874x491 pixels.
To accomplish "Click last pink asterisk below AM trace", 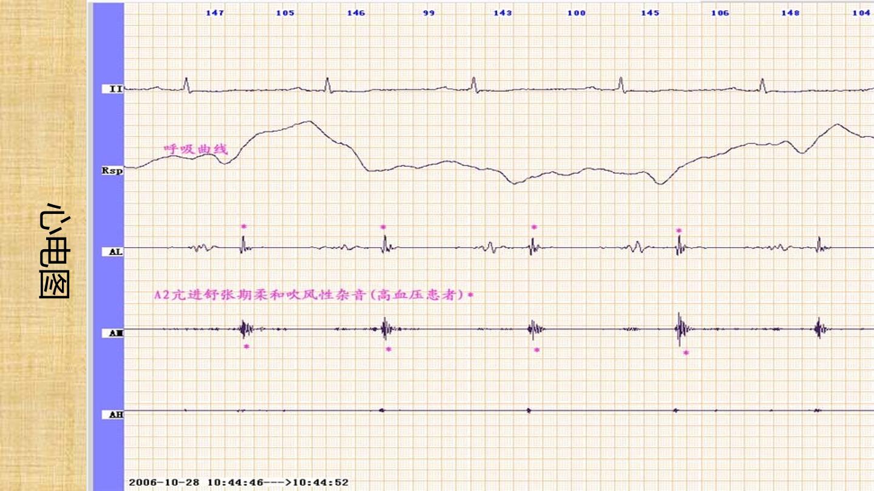I will [686, 353].
